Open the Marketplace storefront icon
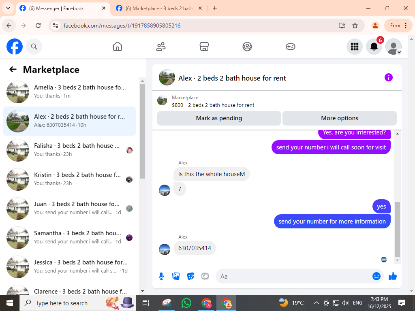 pyautogui.click(x=204, y=47)
